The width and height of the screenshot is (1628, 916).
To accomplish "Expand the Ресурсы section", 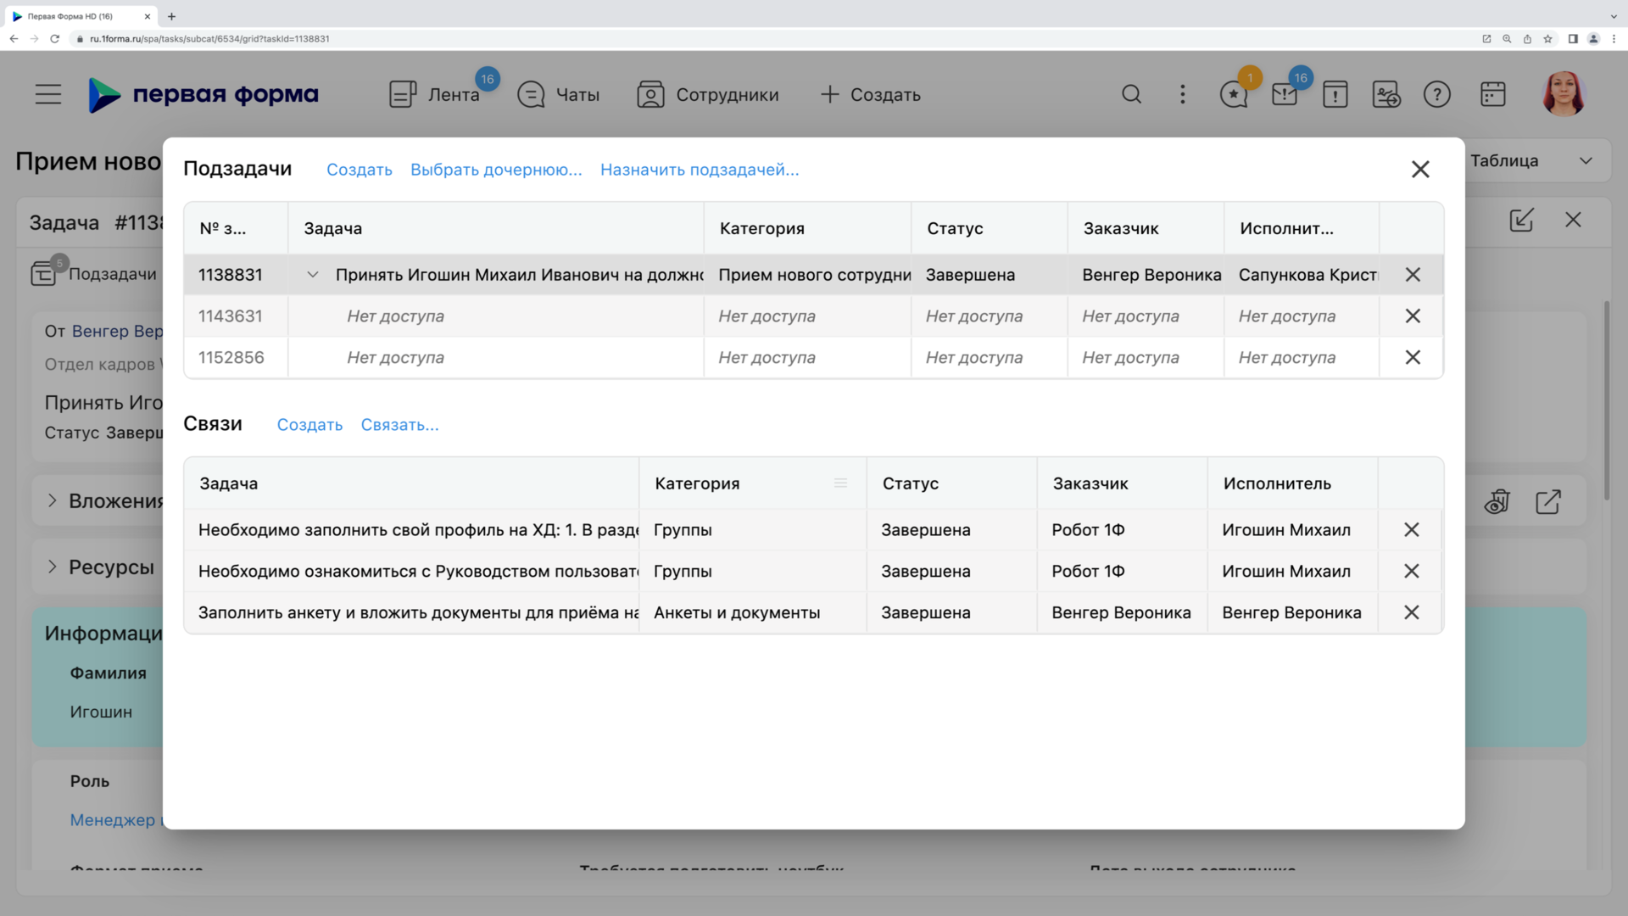I will pos(53,567).
